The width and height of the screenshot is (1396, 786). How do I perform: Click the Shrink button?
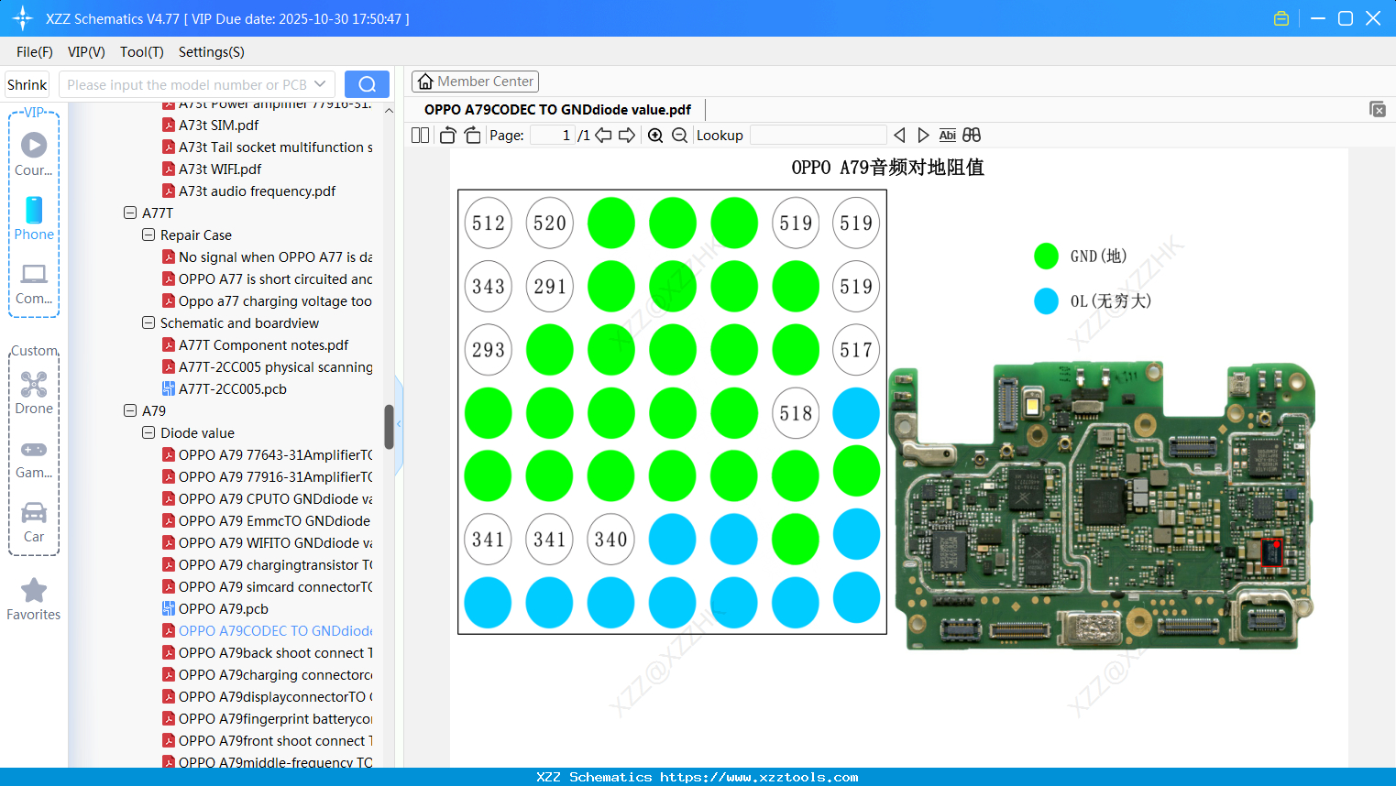(27, 83)
